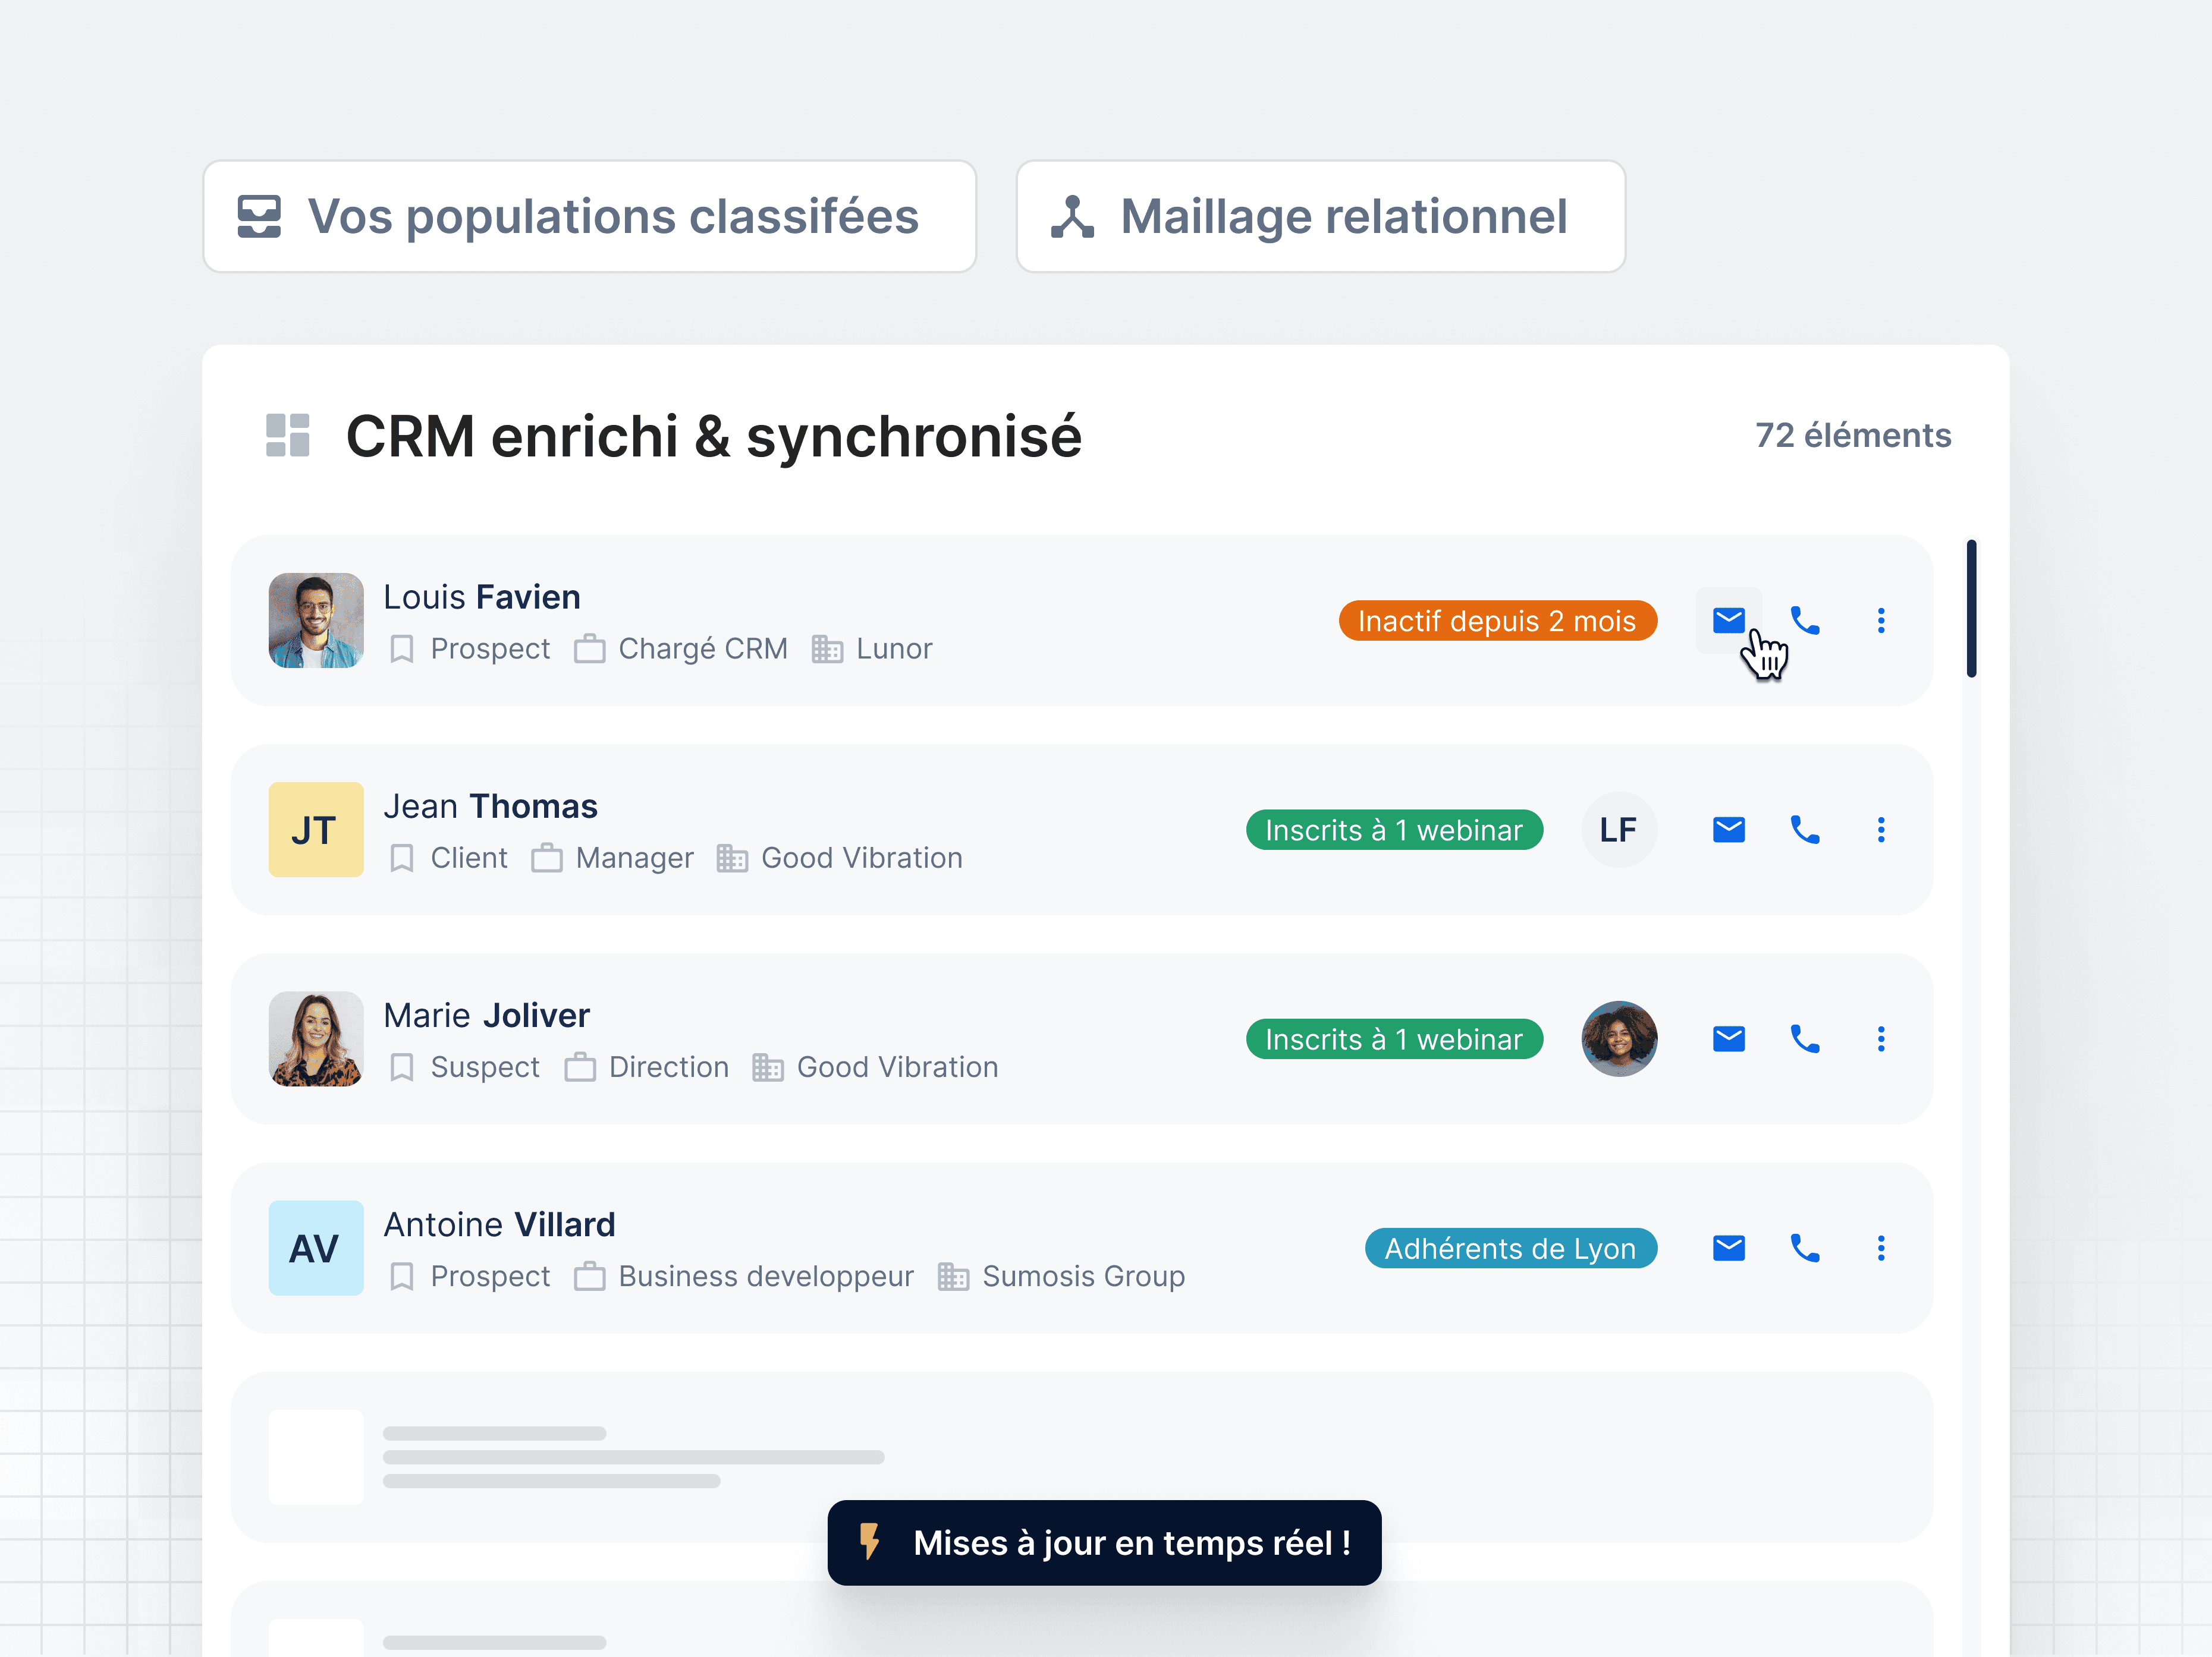Click the JT initials avatar
Viewport: 2212px width, 1657px height.
316,830
